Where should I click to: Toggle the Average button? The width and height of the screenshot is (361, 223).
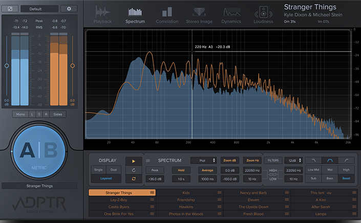[207, 170]
